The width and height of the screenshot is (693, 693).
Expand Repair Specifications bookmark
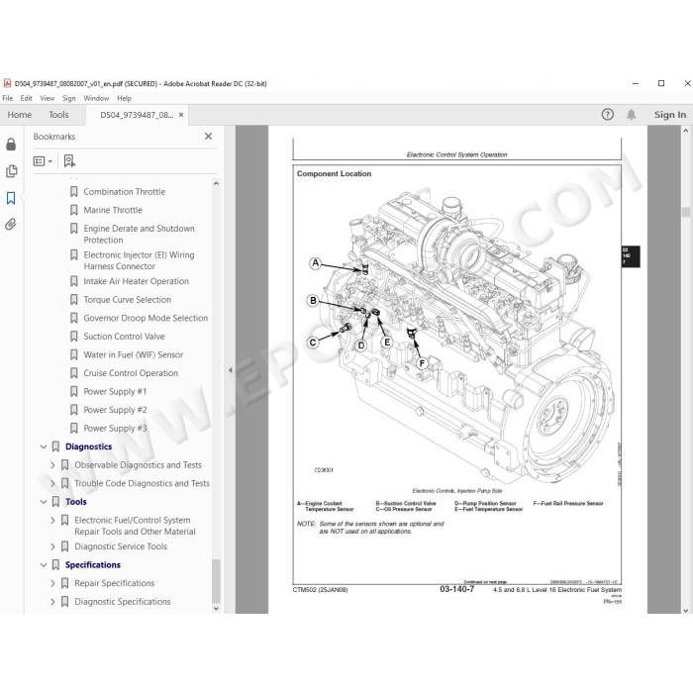(52, 583)
